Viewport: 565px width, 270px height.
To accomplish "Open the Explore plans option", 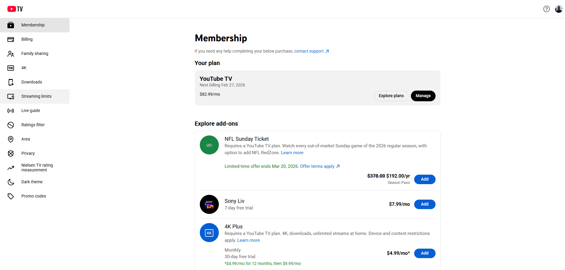I will pos(391,96).
